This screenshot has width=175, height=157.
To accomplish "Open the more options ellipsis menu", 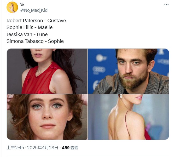I will (166, 5).
